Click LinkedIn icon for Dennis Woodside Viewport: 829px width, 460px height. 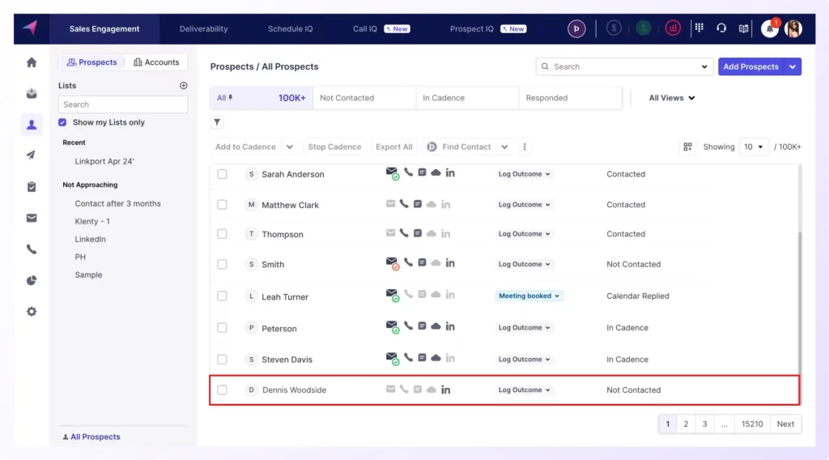coord(446,390)
